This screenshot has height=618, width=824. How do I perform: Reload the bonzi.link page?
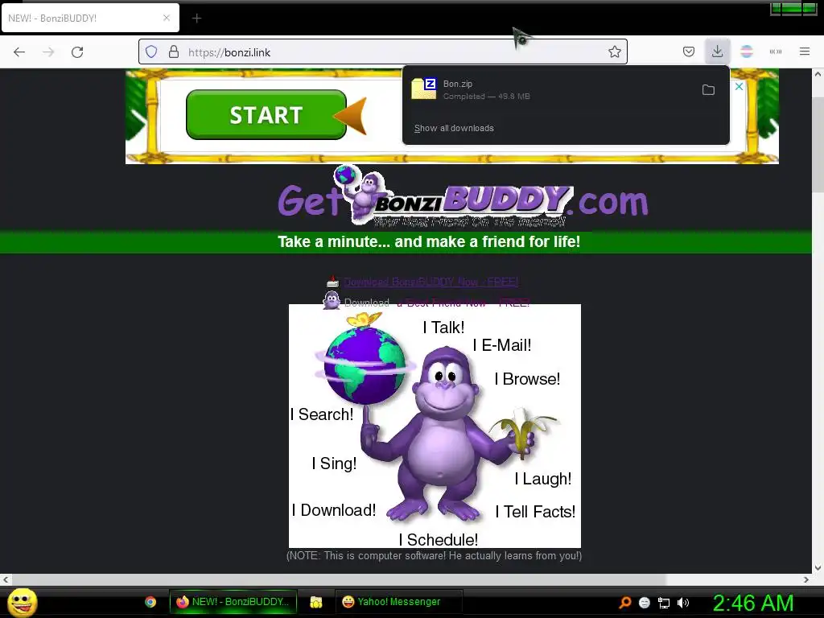77,52
